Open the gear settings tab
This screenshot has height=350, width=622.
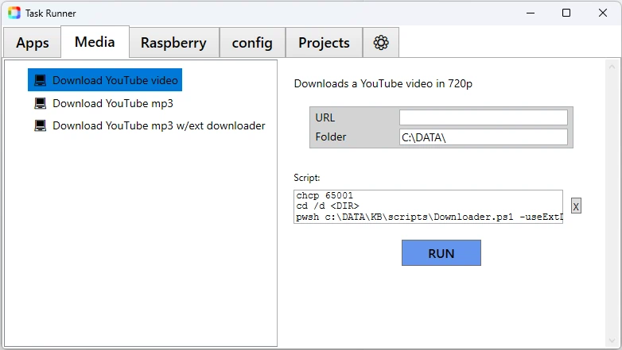(x=381, y=43)
